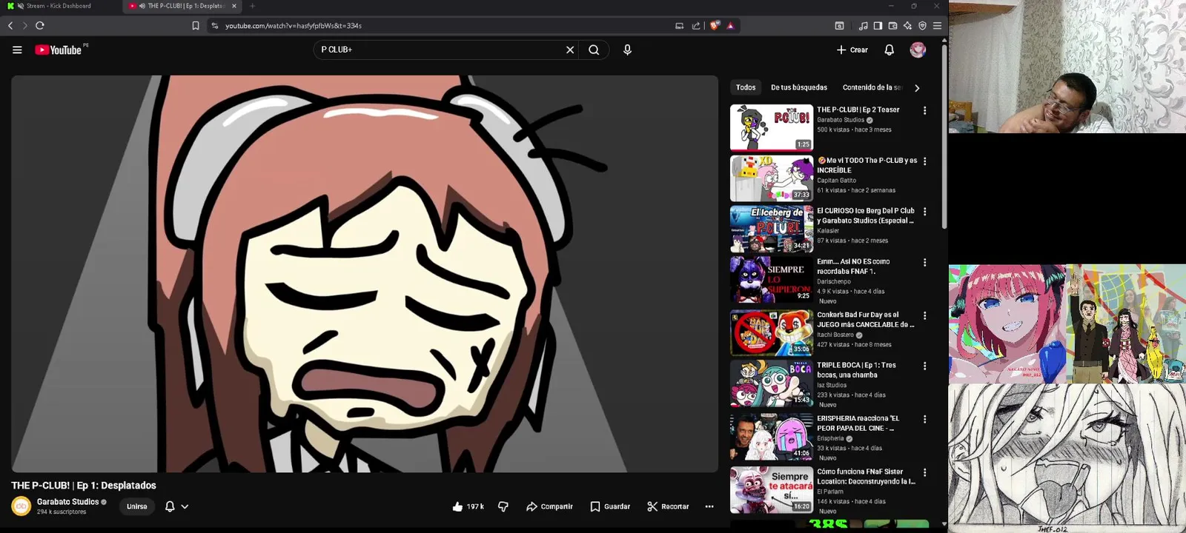Open the Brave Rewards triangle icon
Screen dimensions: 1186x533
730,25
